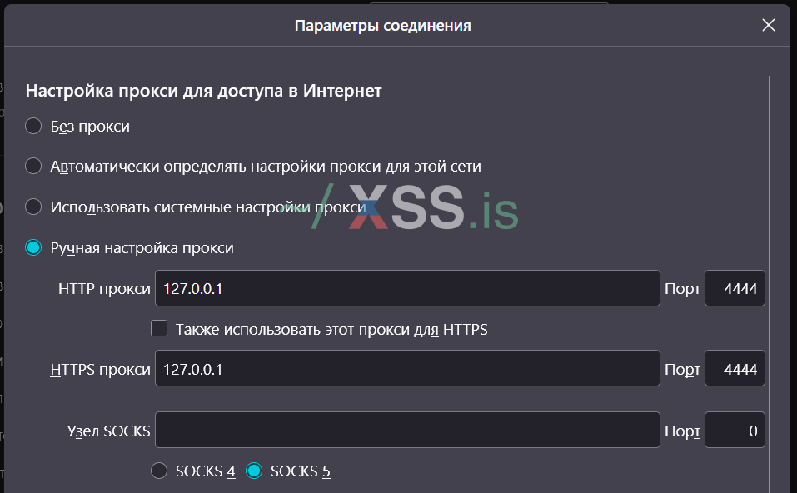Image resolution: width=797 pixels, height=493 pixels.
Task: Select 'Использовать системные настройки прокси' option
Action: pyautogui.click(x=33, y=207)
